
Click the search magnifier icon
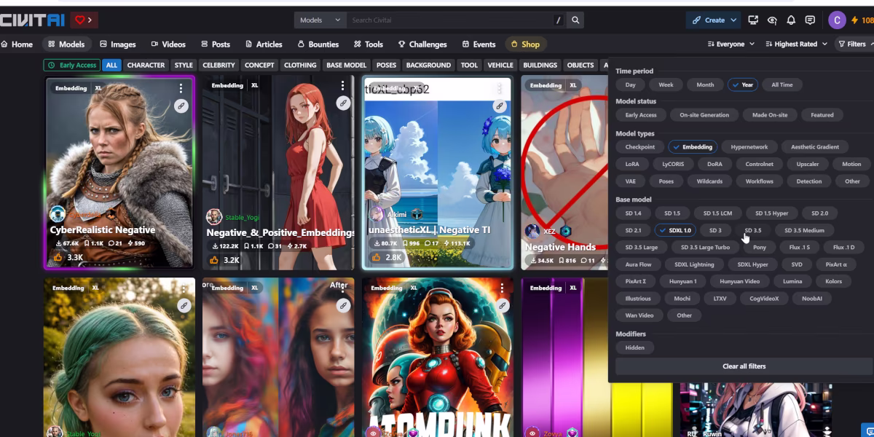click(575, 20)
